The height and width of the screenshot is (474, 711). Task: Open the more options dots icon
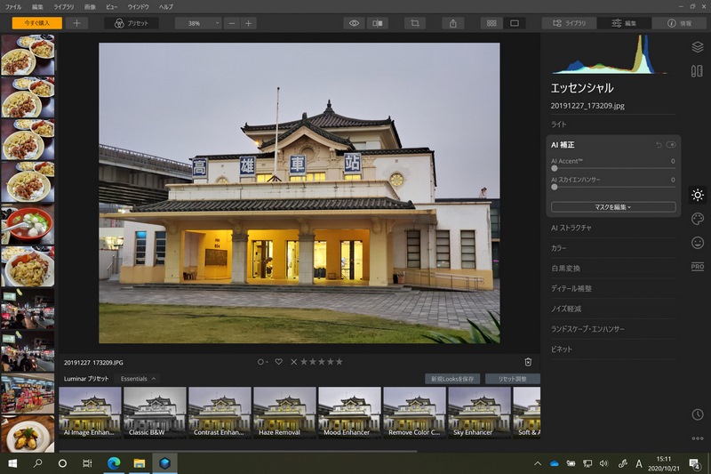[698, 438]
